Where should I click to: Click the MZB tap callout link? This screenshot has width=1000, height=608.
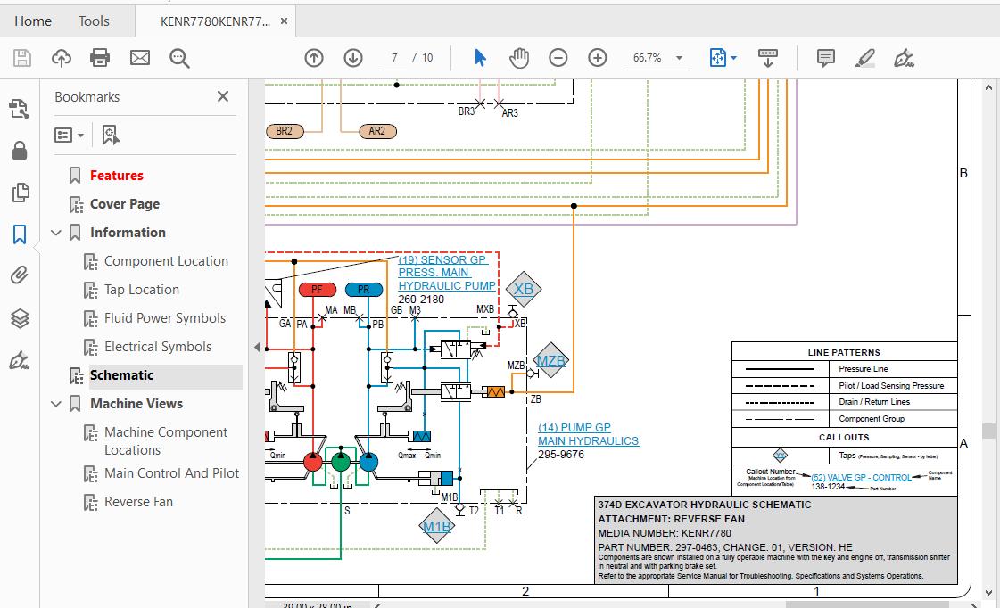550,361
